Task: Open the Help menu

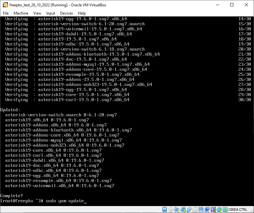Action: 82,13
